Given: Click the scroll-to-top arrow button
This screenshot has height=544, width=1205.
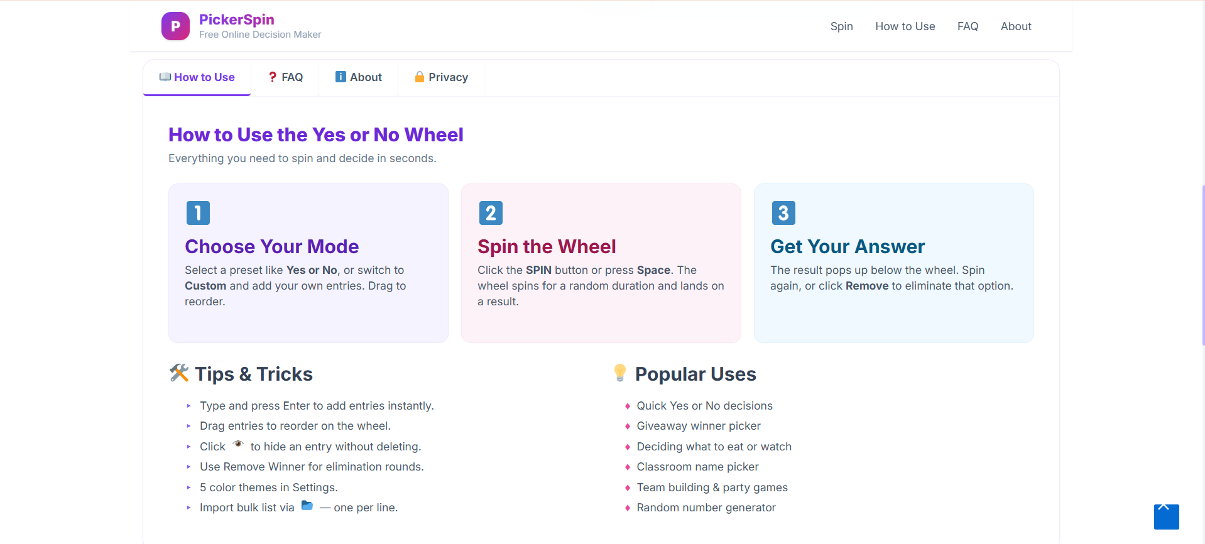Looking at the screenshot, I should [1166, 516].
